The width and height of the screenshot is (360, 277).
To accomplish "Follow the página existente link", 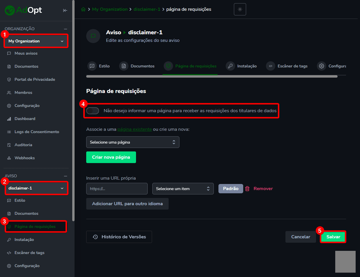I will point(135,129).
